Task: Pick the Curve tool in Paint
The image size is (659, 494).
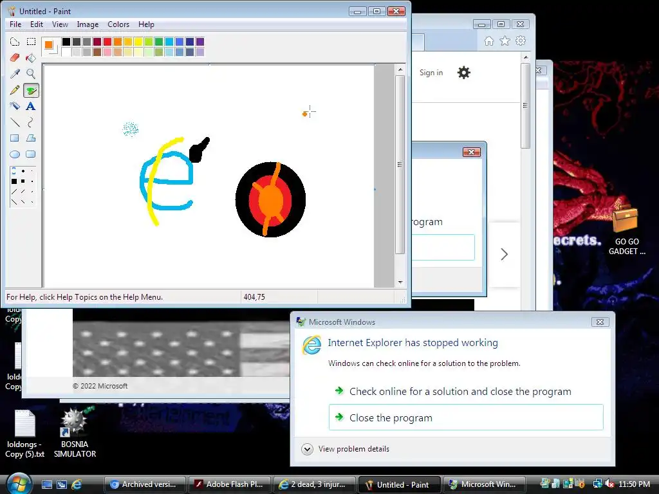Action: click(31, 122)
